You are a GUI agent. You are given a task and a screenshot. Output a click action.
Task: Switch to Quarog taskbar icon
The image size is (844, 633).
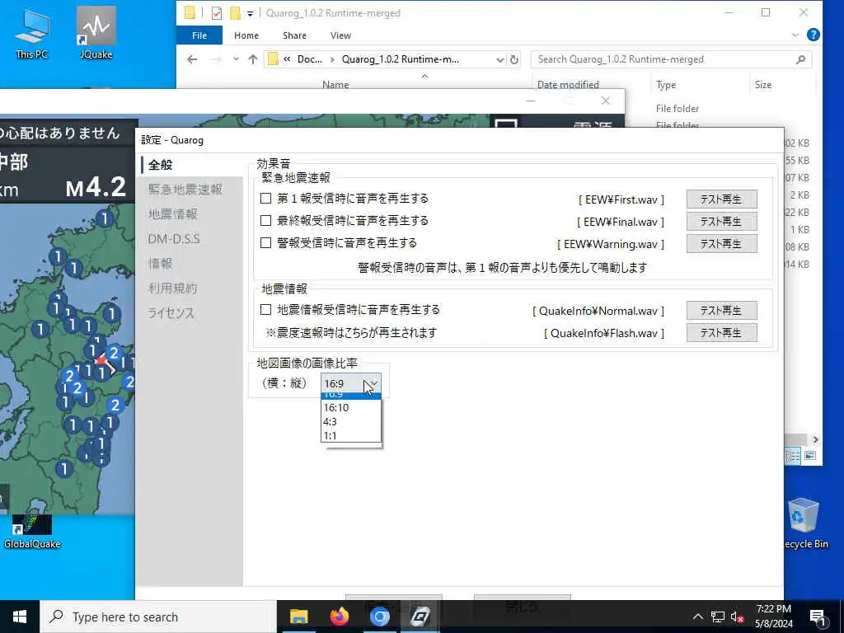coord(420,617)
